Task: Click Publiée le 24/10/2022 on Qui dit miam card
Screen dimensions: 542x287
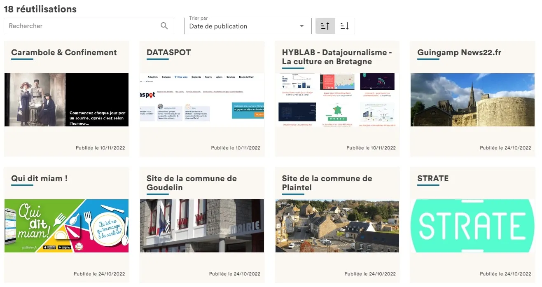Action: 99,274
